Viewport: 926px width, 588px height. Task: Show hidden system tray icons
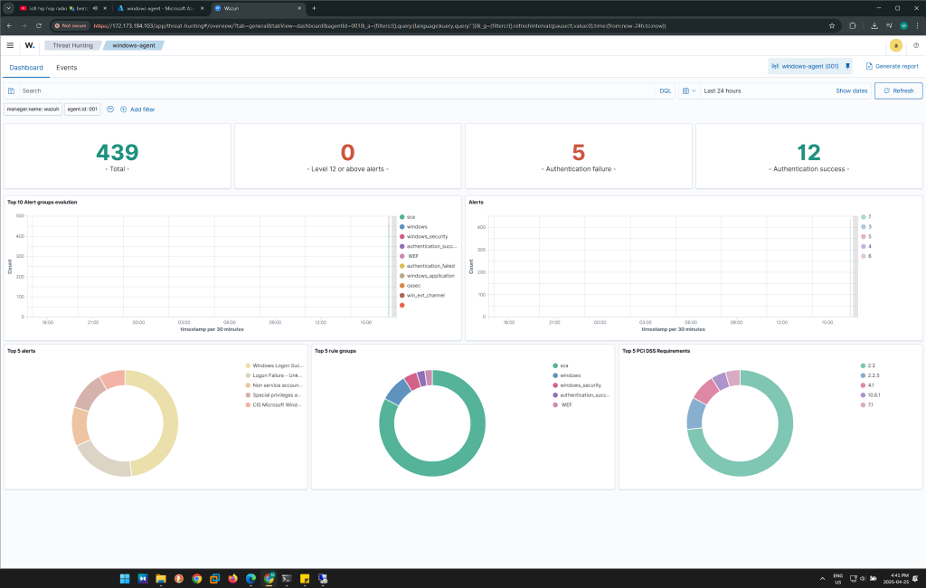[x=822, y=579]
